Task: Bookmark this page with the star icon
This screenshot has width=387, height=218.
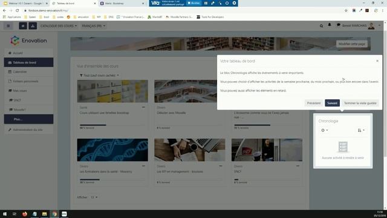Action: [346, 10]
